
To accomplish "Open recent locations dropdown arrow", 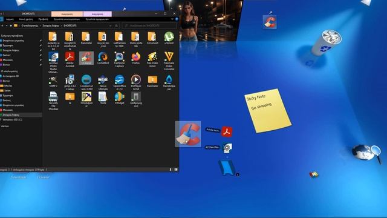I will 7,25.
